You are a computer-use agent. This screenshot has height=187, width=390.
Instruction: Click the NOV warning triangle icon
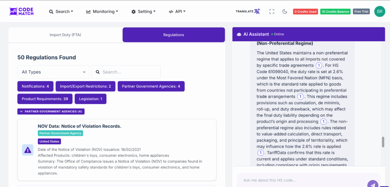coord(27,150)
